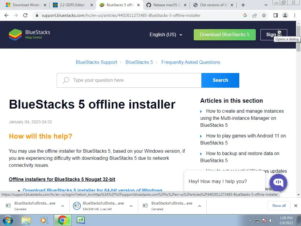The image size is (301, 226).
Task: Open Windows Start menu orb
Action: coord(8,220)
